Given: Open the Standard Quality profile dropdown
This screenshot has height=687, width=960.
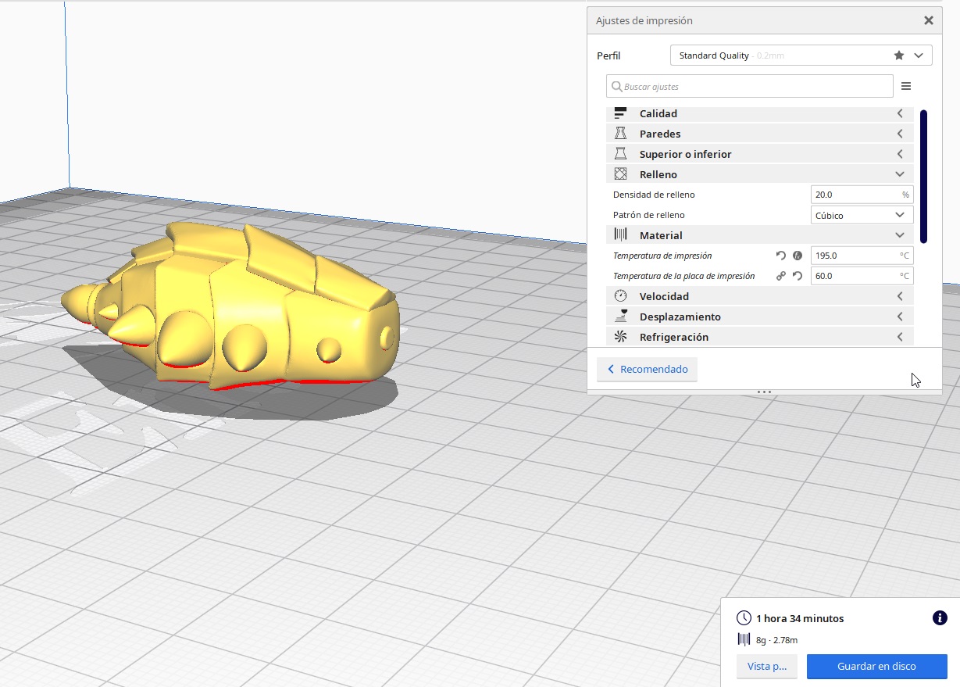Looking at the screenshot, I should 801,55.
